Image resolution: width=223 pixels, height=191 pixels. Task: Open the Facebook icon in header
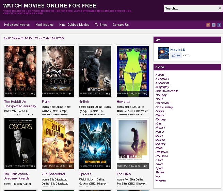(x=219, y=25)
